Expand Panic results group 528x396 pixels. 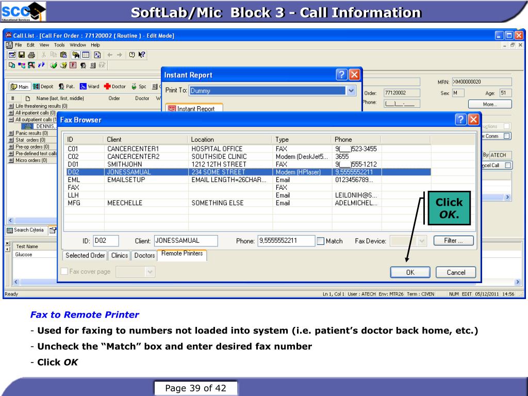[x=11, y=133]
